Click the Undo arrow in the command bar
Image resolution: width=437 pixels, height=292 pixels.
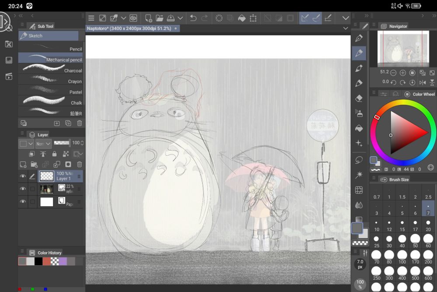coord(193,18)
